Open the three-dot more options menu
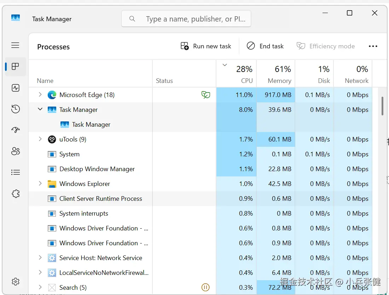This screenshot has width=389, height=295. [373, 46]
